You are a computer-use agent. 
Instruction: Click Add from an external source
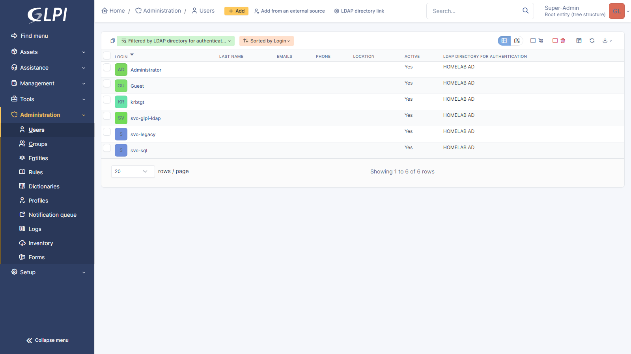[289, 11]
